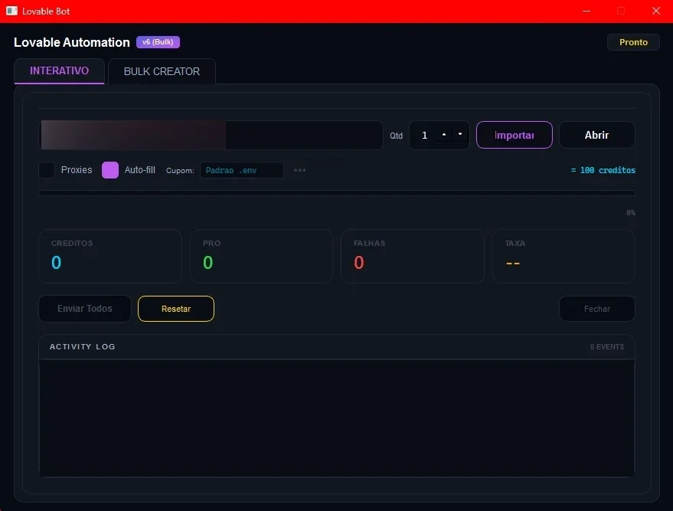Click the Resetar button

click(x=176, y=308)
